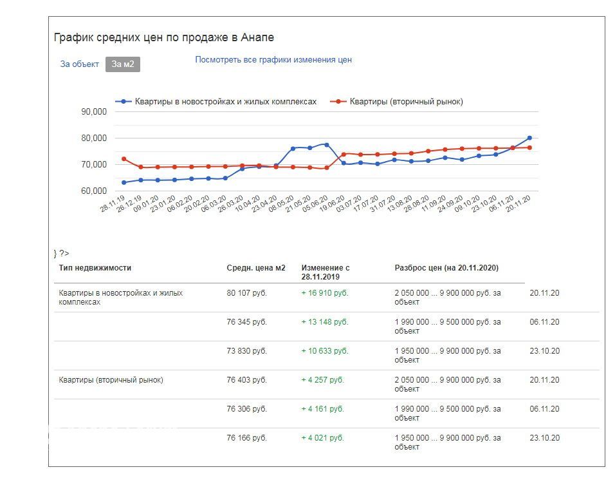Click the last blue data point at 20.11.20
The width and height of the screenshot is (615, 485).
tap(529, 138)
